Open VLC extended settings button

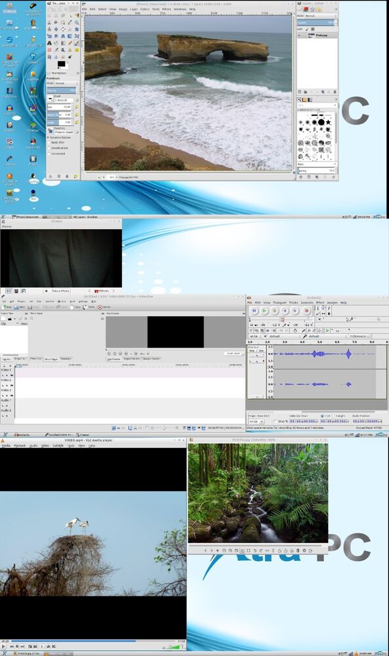pos(35,646)
